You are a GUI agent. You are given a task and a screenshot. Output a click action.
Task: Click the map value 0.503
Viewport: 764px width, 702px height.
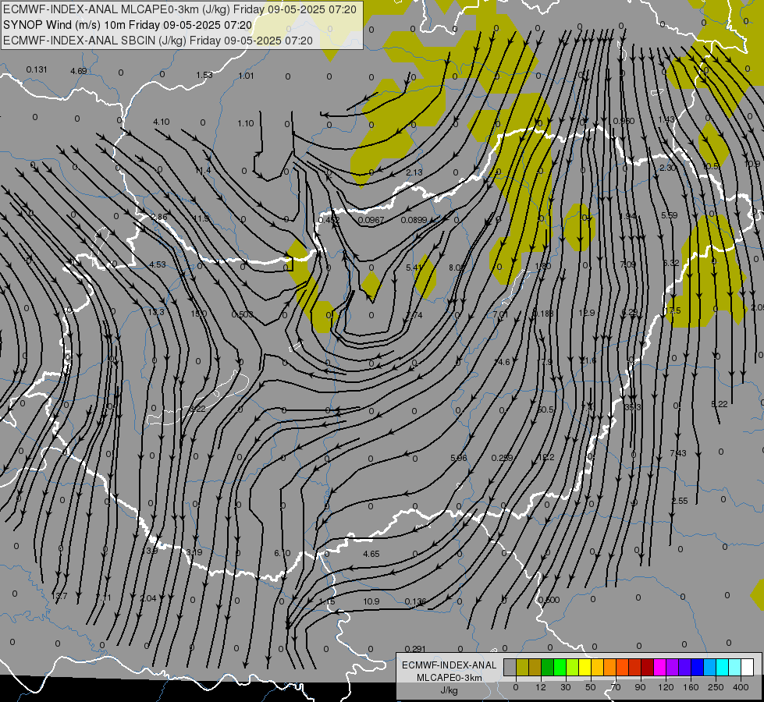pos(242,314)
